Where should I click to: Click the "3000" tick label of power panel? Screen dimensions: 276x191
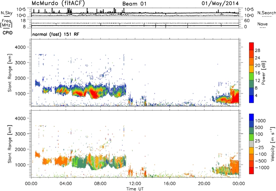coord(20,63)
